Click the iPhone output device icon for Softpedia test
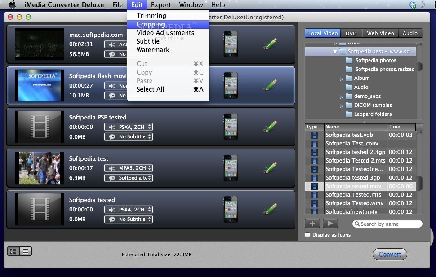Viewport: 436px width, 277px height. pyautogui.click(x=231, y=168)
